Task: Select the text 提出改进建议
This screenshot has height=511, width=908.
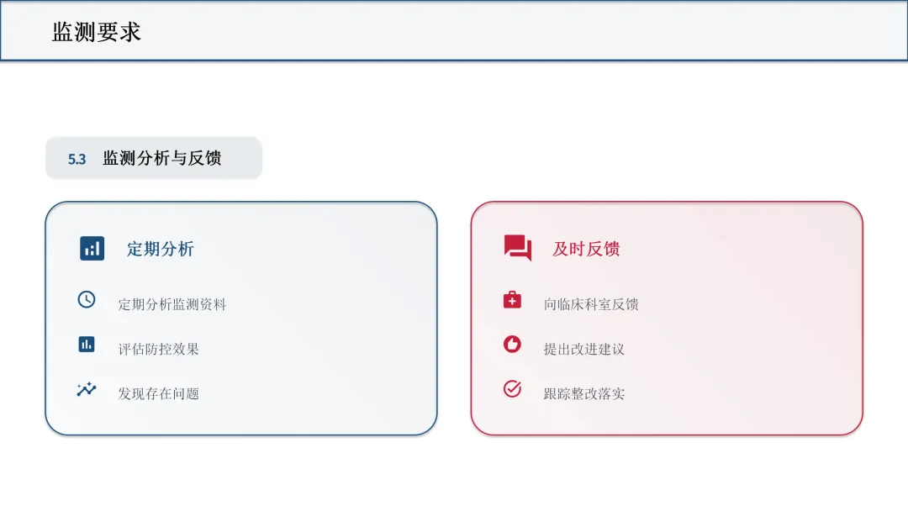Action: point(584,349)
